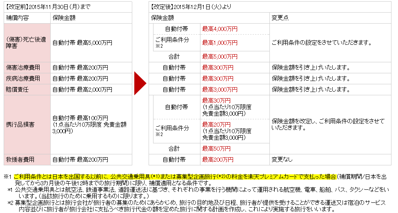Click 保険金額を引き上げいたします。 beside 最高3,000万円

tap(311, 90)
